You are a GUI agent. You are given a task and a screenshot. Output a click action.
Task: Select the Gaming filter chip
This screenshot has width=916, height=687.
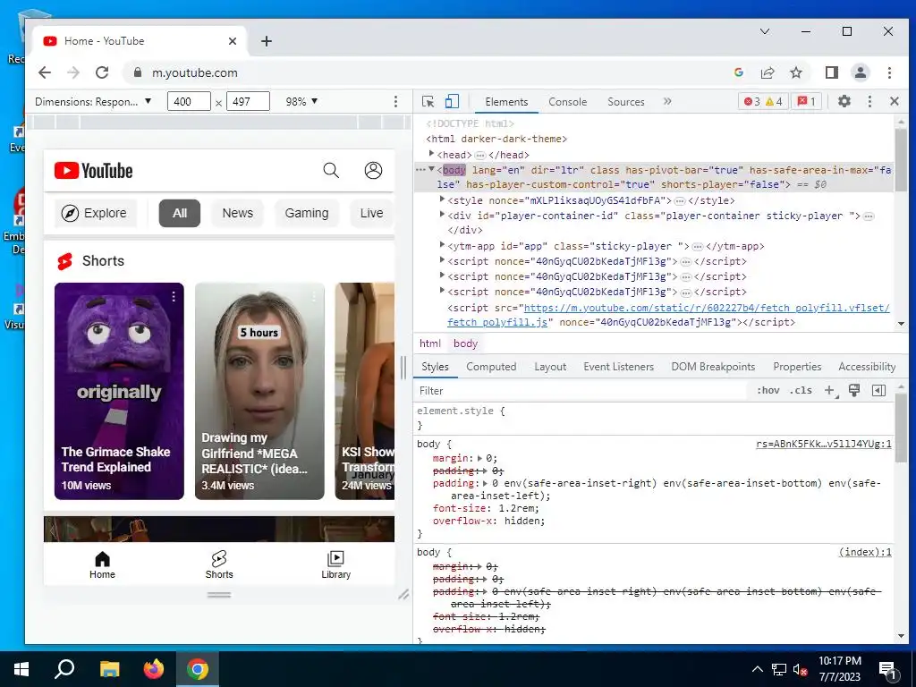tap(307, 213)
